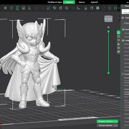Select the support painting toolbar icon

click(x=86, y=8)
